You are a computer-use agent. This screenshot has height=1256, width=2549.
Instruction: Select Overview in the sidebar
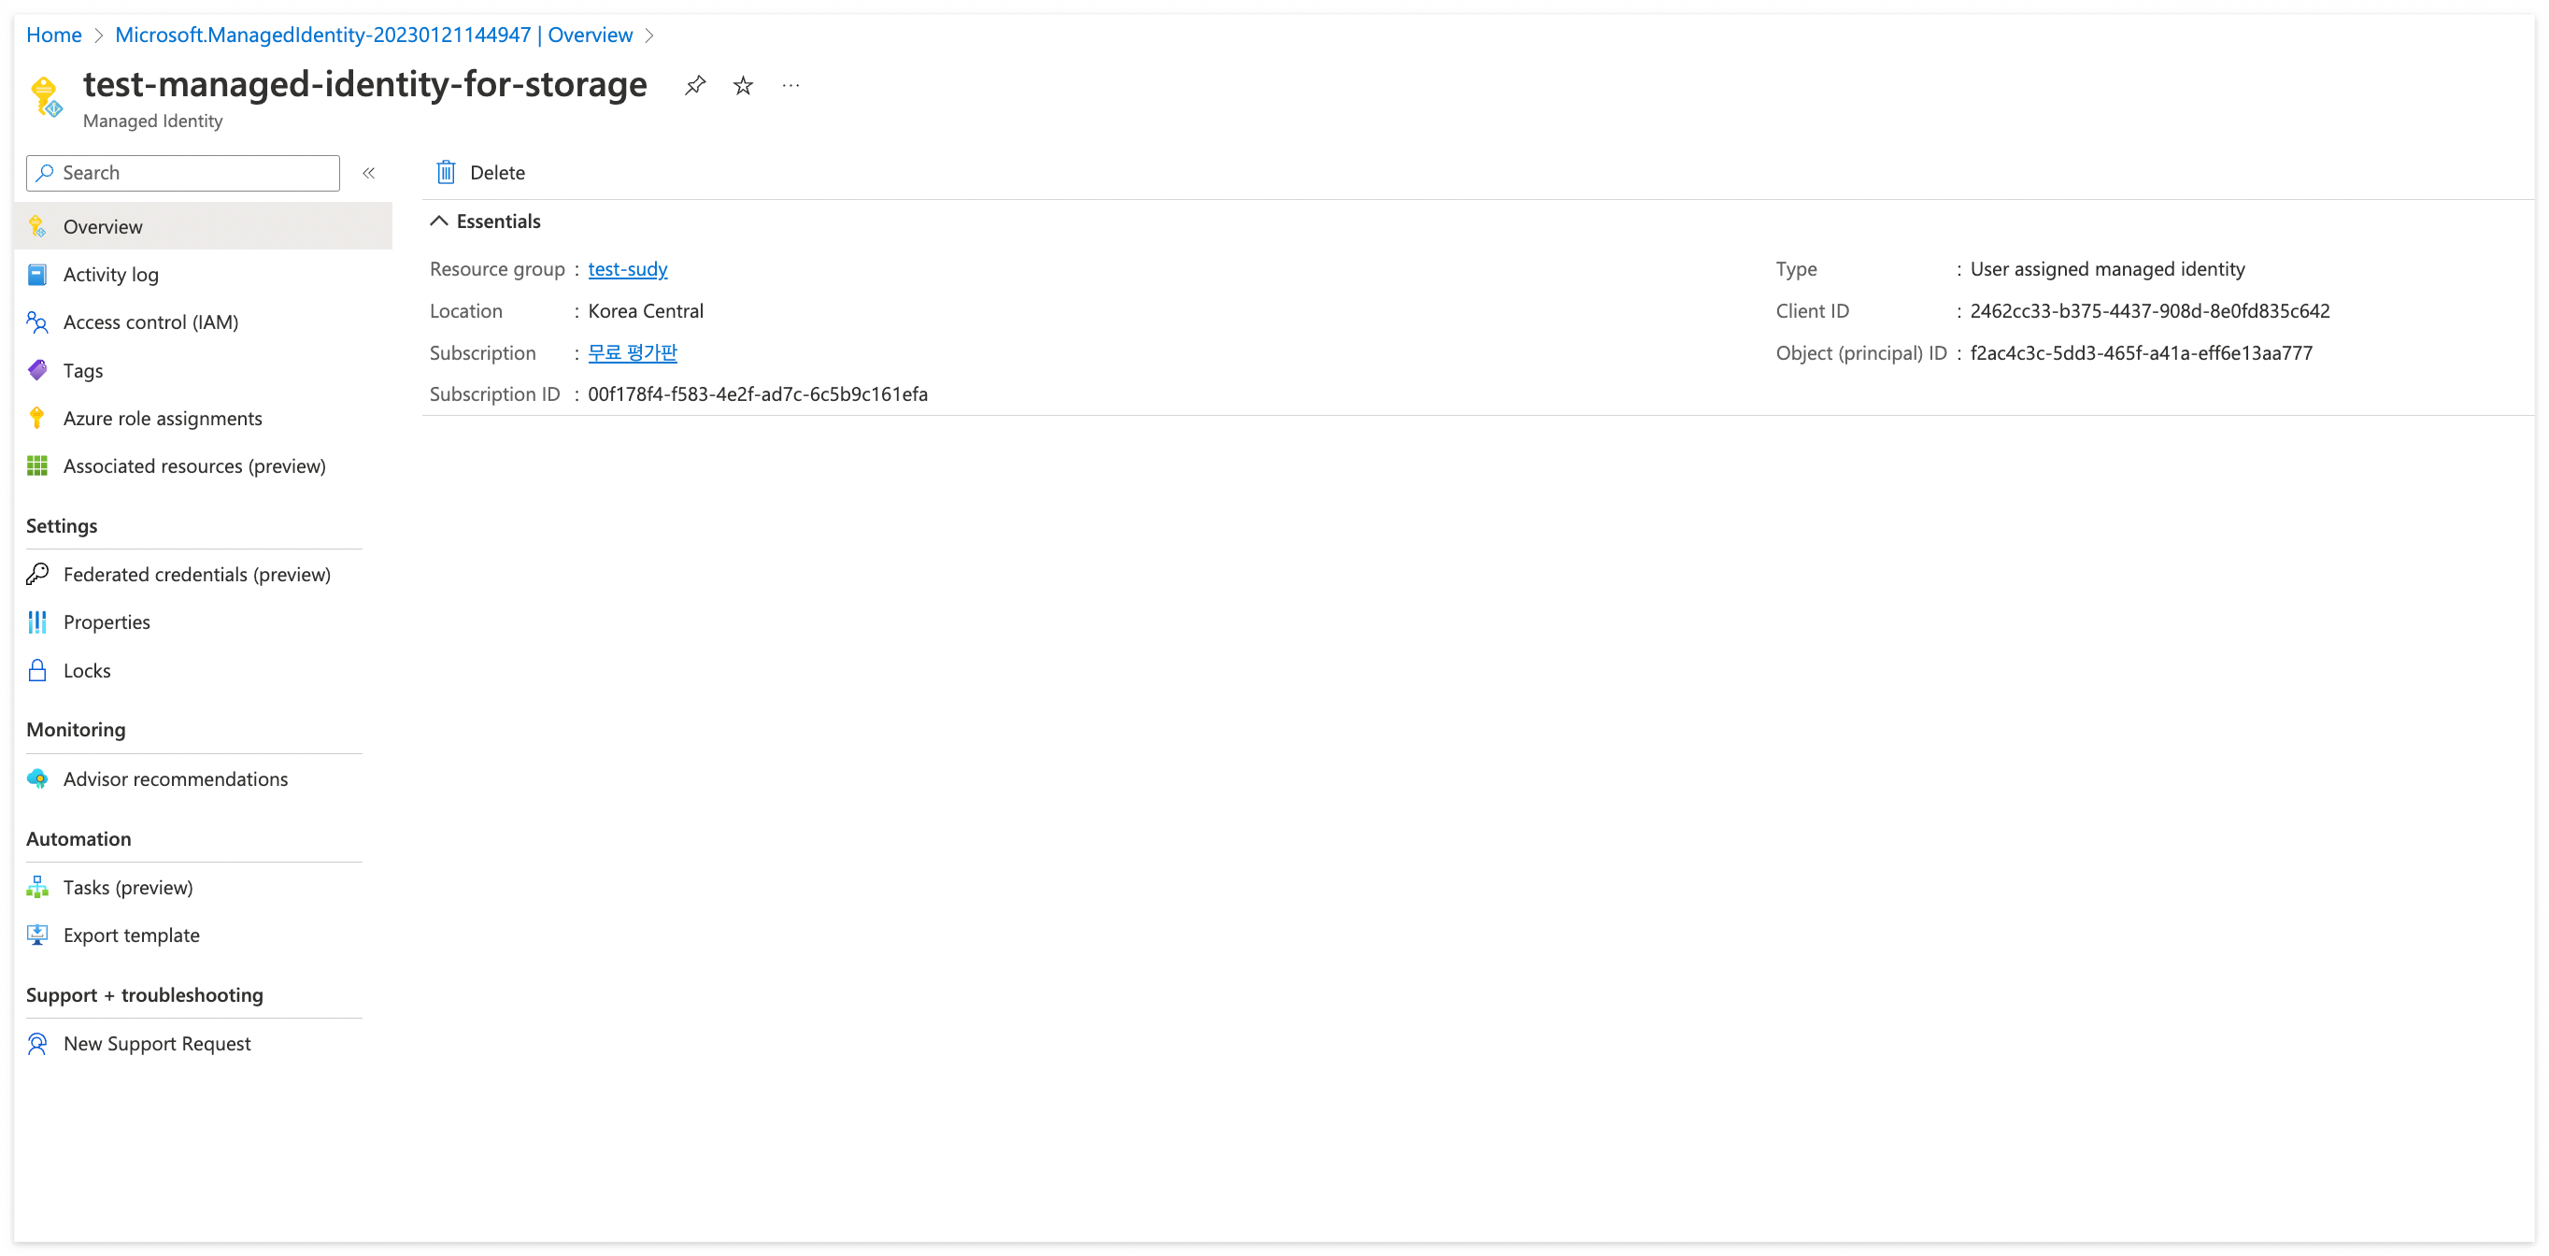point(204,227)
